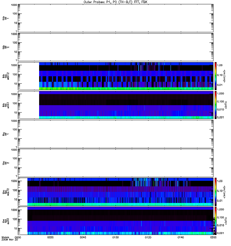
Task: Click the color bar beside thc fbk edc12 panel
Action: click(x=216, y=192)
